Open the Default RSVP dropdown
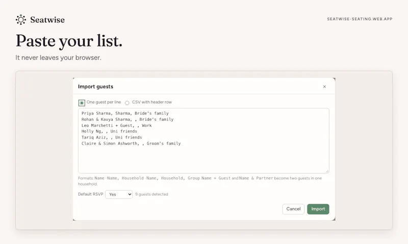The width and height of the screenshot is (408, 244). [119, 195]
